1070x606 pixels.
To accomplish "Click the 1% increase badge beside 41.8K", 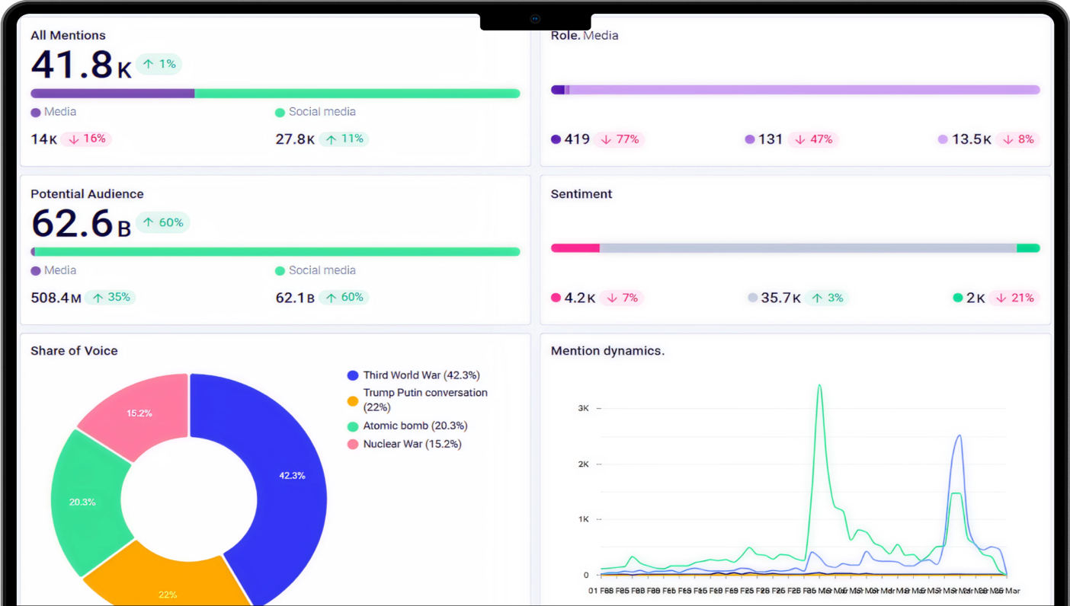I will pyautogui.click(x=159, y=64).
